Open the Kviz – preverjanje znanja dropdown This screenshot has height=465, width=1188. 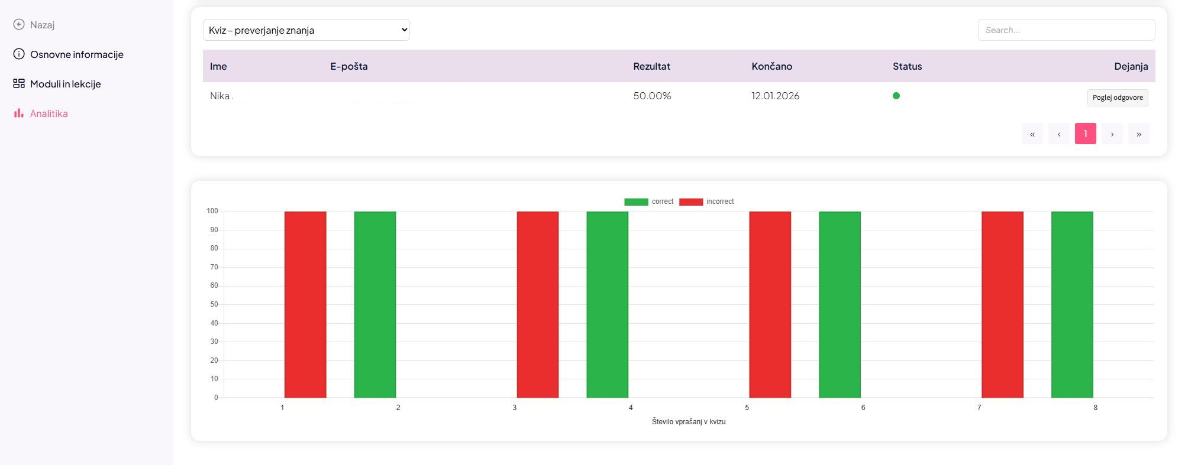pos(306,30)
